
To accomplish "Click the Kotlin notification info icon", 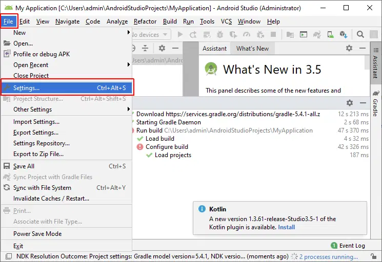I will (x=202, y=209).
